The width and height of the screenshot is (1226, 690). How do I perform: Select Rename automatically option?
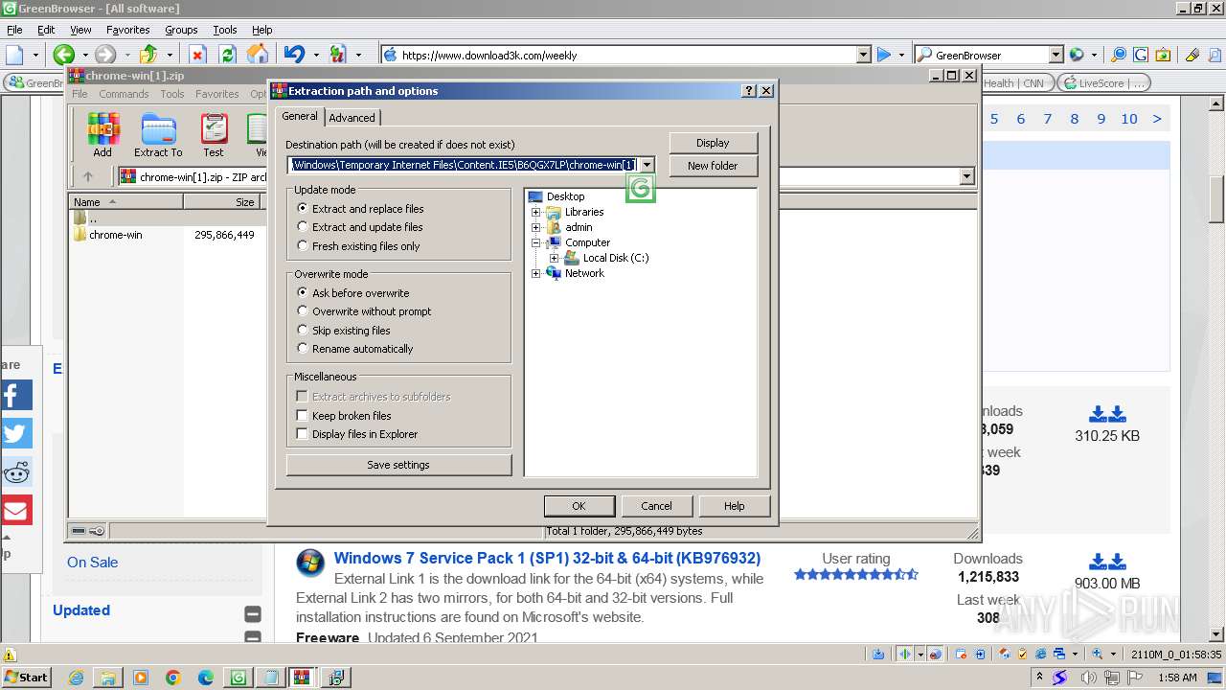[x=355, y=349]
